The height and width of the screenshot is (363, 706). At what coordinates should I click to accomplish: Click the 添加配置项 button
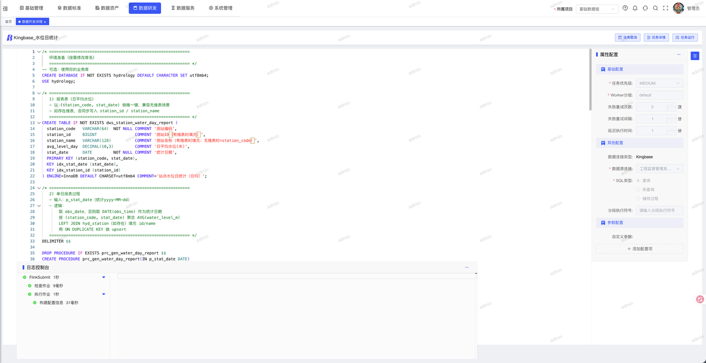640,249
